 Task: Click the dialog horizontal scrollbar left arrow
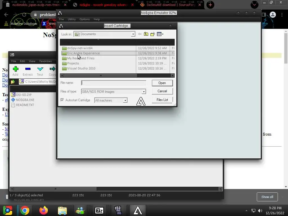click(62, 75)
